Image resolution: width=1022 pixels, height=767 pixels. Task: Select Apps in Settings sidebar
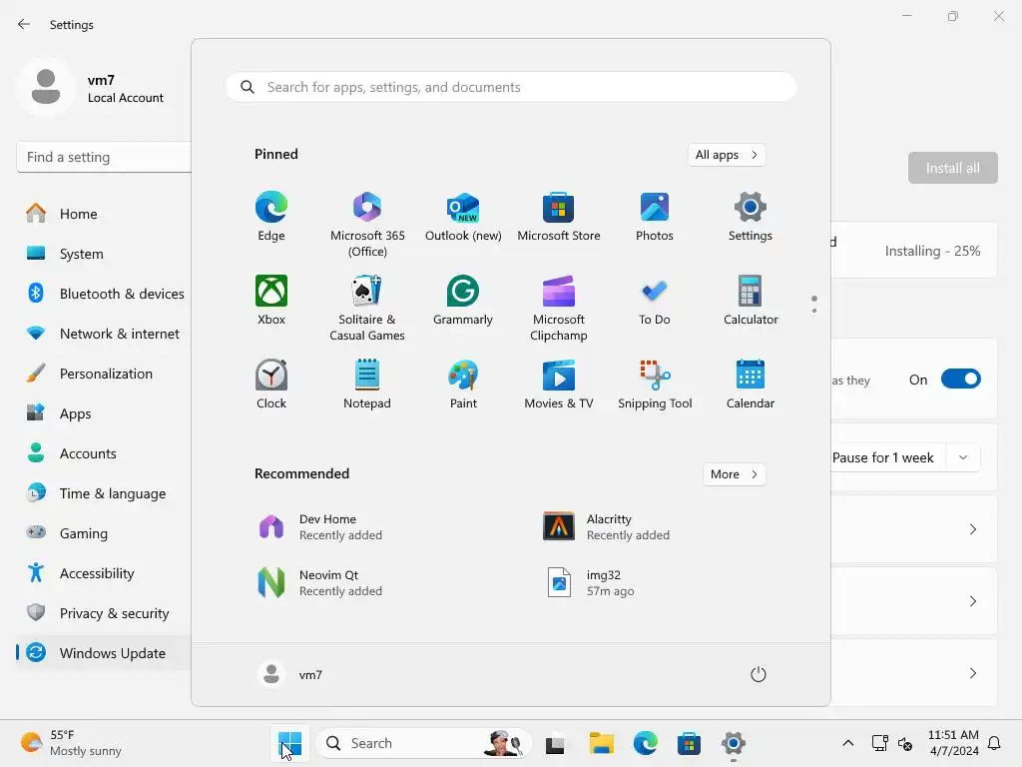(104, 413)
